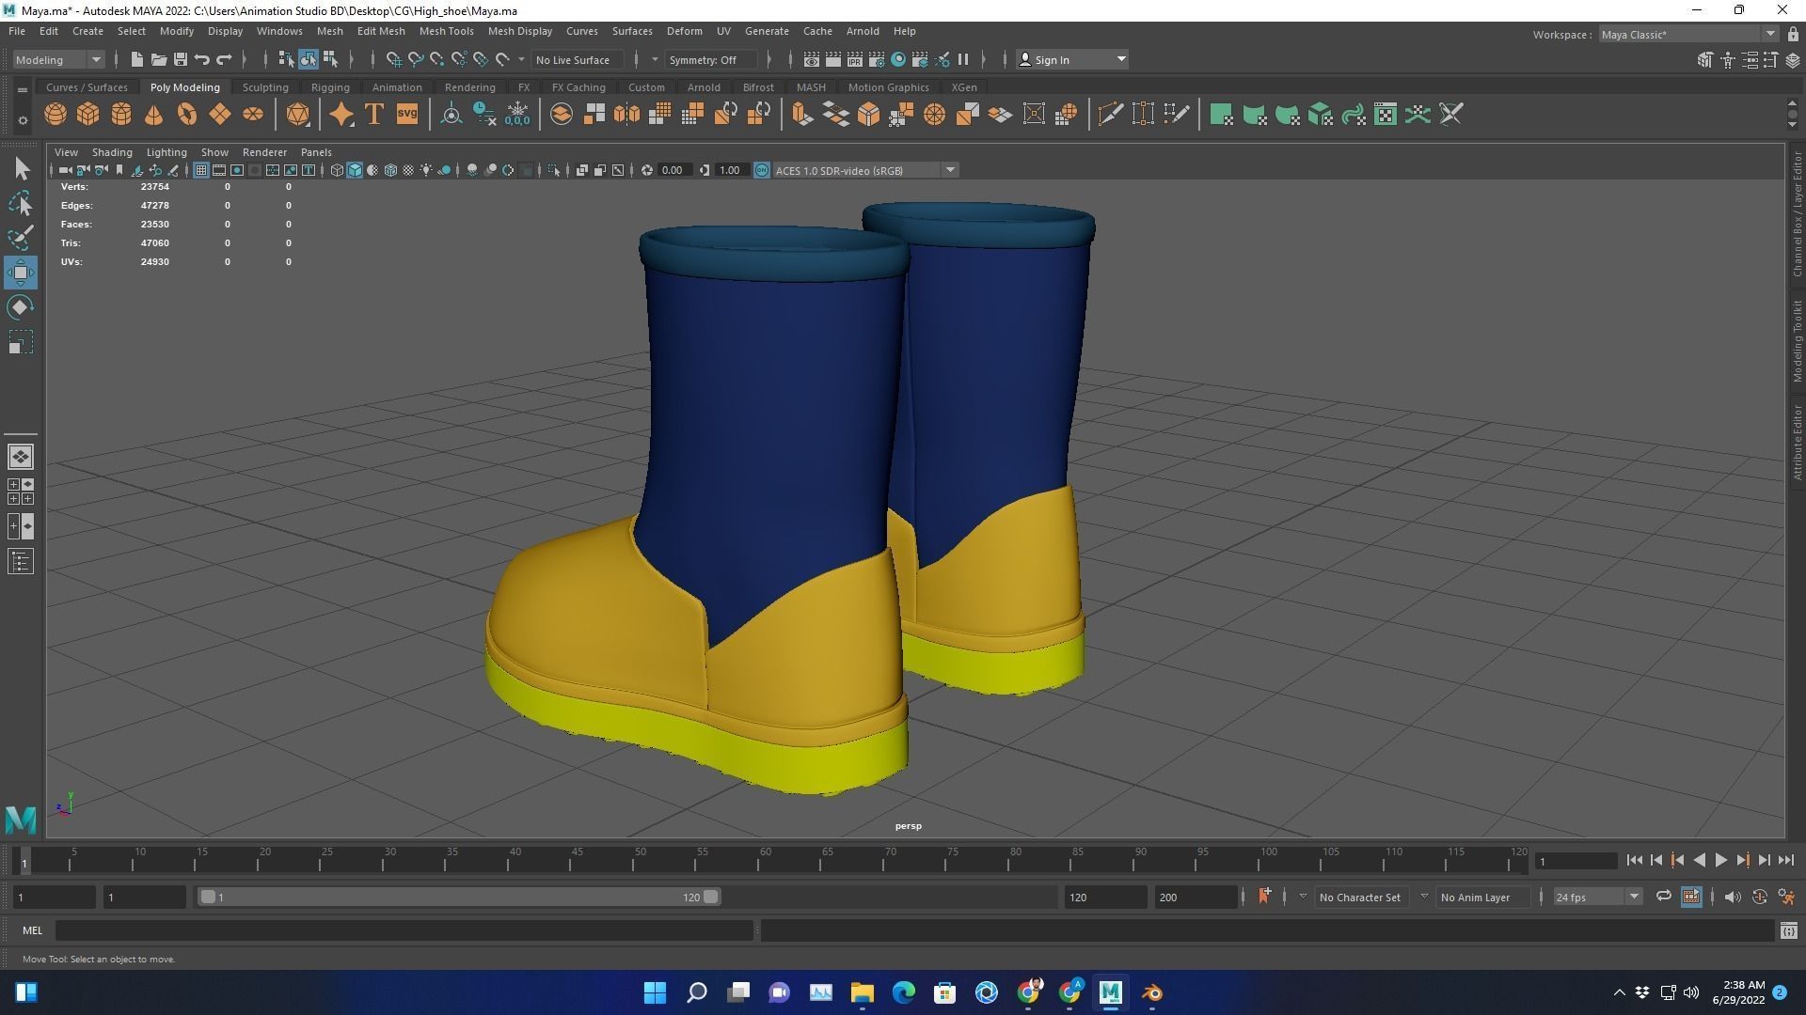Open the Attribute Editor side tab
1806x1015 pixels.
[x=1797, y=442]
